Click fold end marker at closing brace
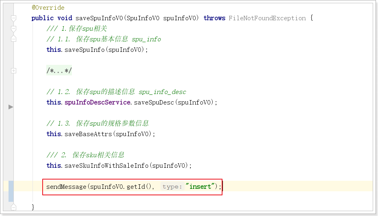The height and width of the screenshot is (216, 378). click(13, 207)
